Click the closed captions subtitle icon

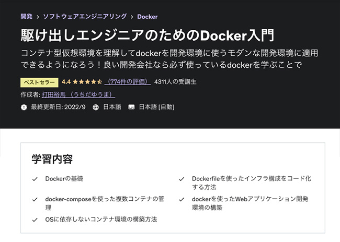click(131, 107)
